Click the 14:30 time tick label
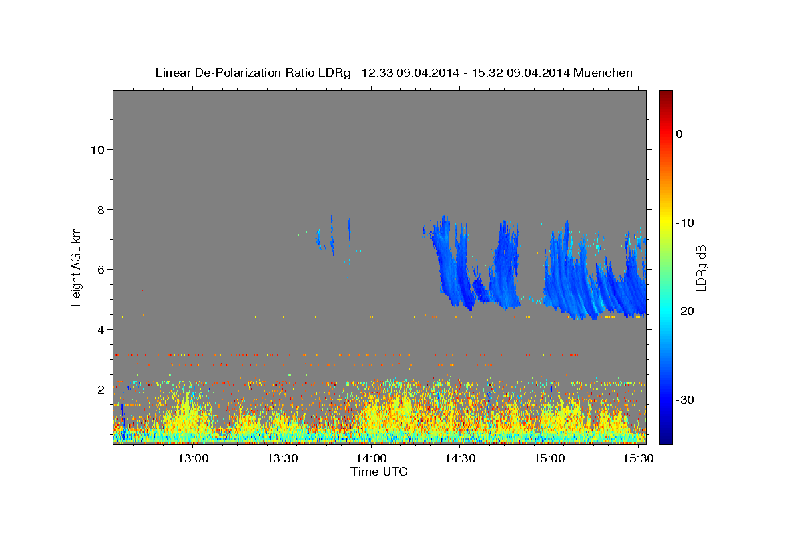799x533 pixels. (x=460, y=459)
